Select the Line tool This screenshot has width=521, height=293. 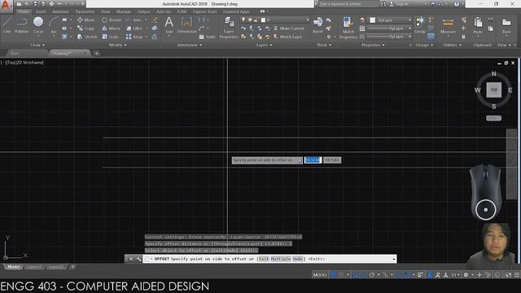7,25
